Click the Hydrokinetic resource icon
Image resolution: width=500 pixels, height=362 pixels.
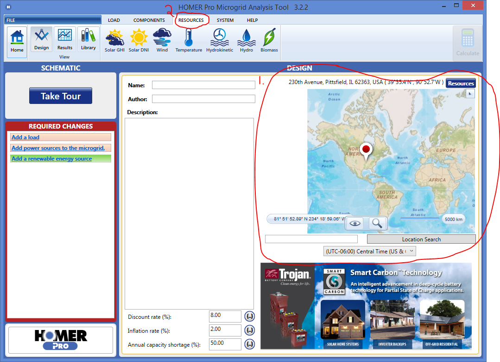220,40
